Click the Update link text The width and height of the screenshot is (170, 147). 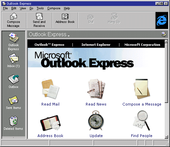pos(96,136)
